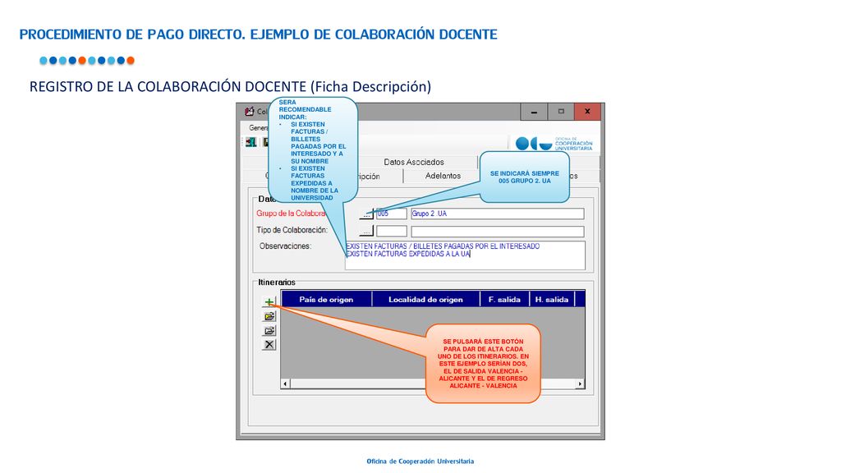Maximize the Colaboración window
841x473 pixels.
coord(560,112)
